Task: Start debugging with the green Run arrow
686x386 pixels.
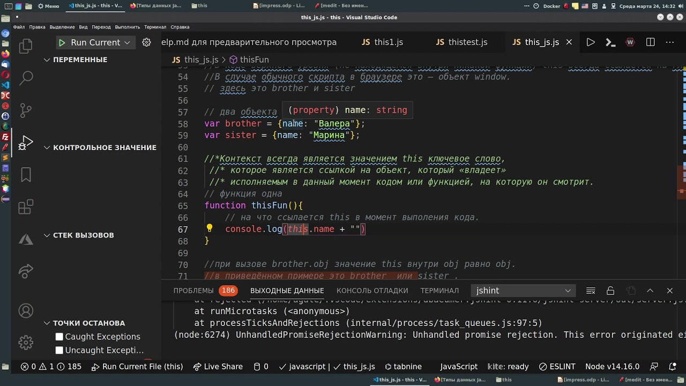Action: point(62,42)
